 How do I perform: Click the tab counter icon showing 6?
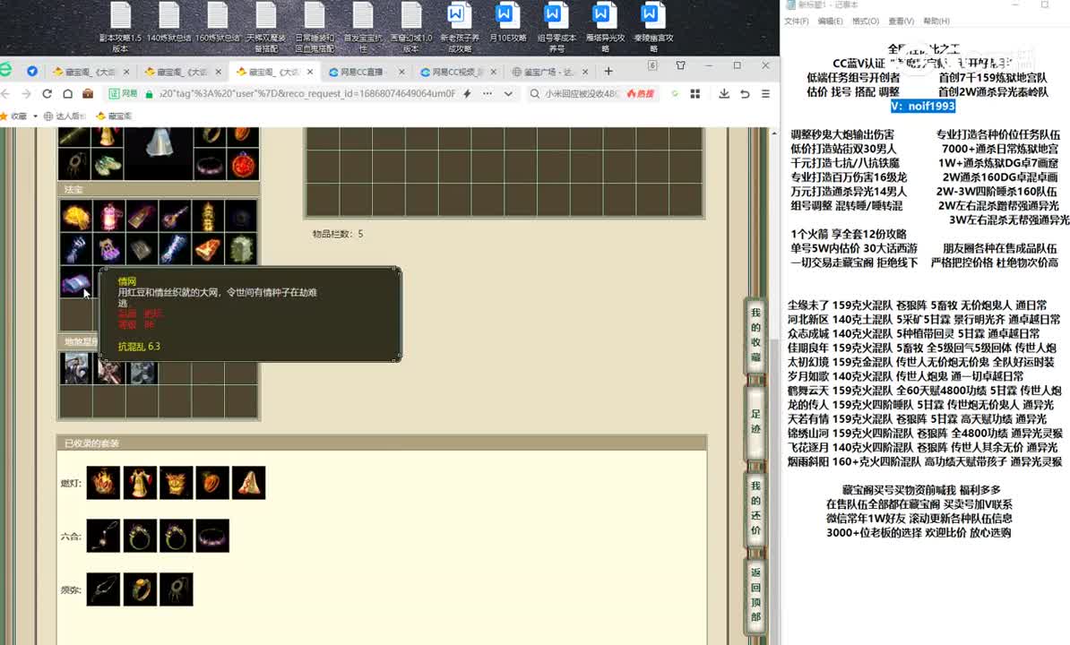coord(652,65)
